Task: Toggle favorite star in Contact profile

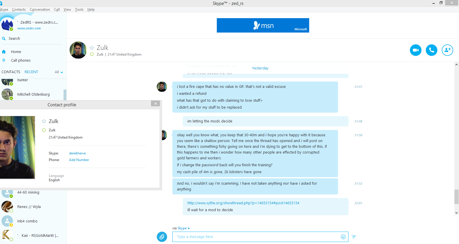Action: pos(44,121)
